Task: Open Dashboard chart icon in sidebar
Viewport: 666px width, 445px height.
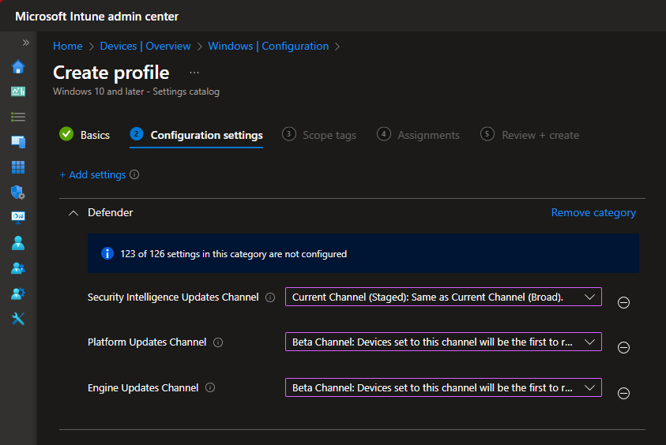Action: (x=18, y=92)
